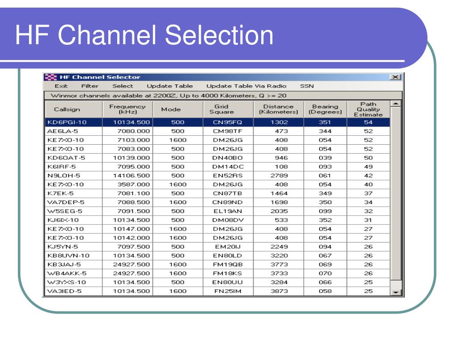Image resolution: width=458 pixels, height=343 pixels.
Task: Click frequency 10142.000 cell
Action: 127,238
